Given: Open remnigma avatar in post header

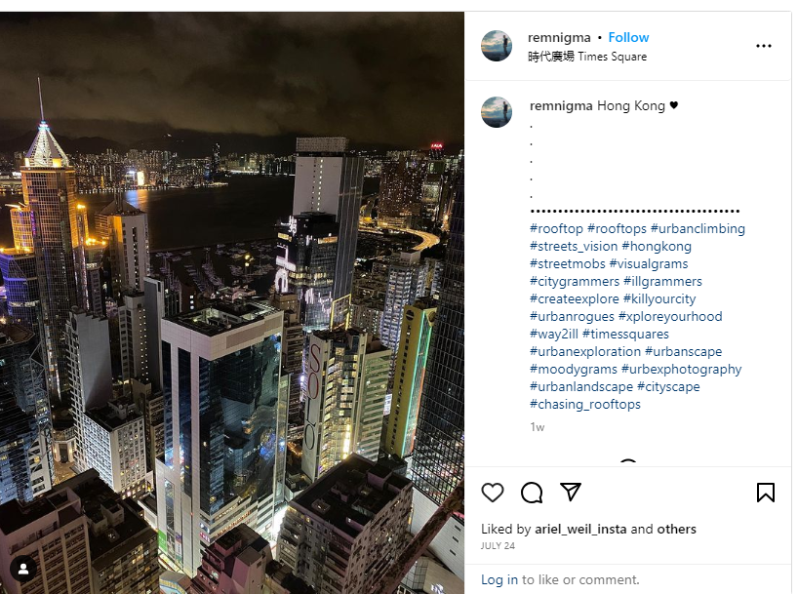Looking at the screenshot, I should [497, 46].
